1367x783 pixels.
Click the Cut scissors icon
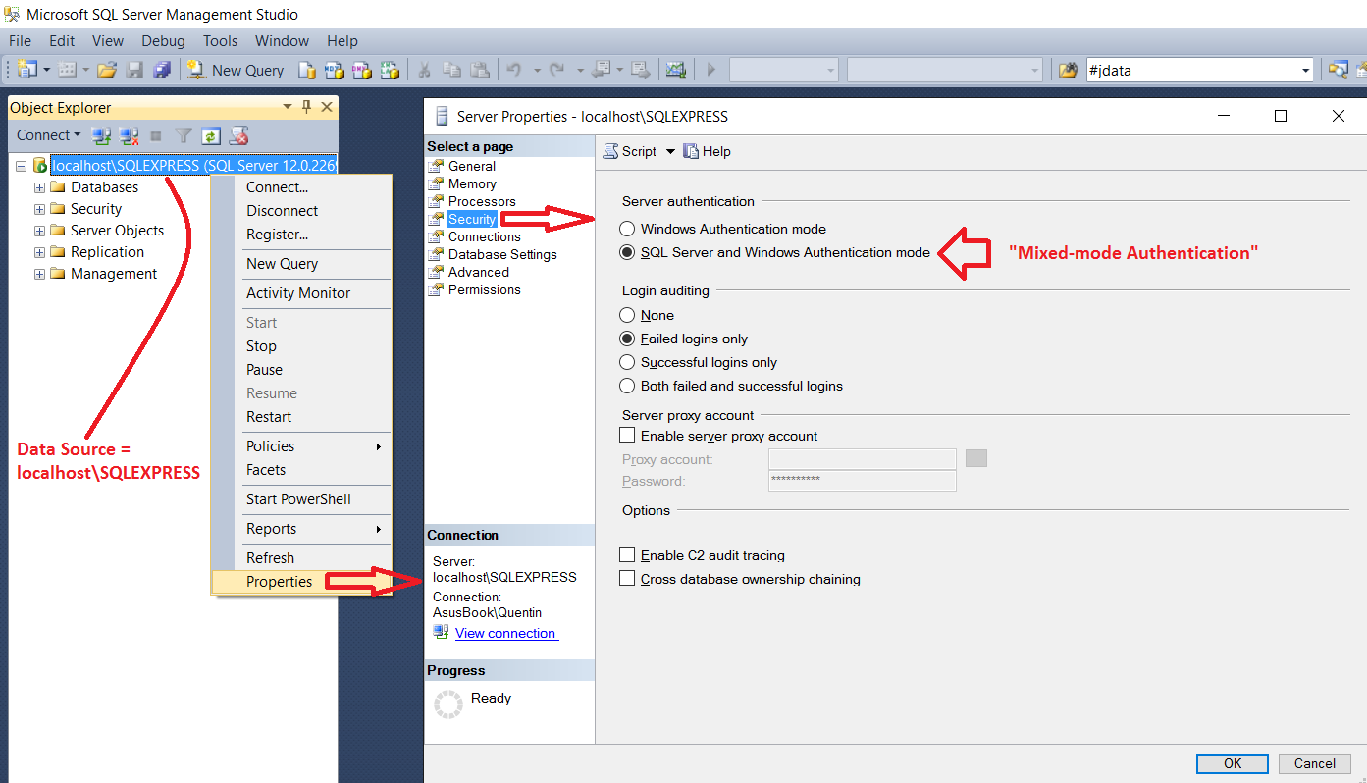tap(424, 70)
